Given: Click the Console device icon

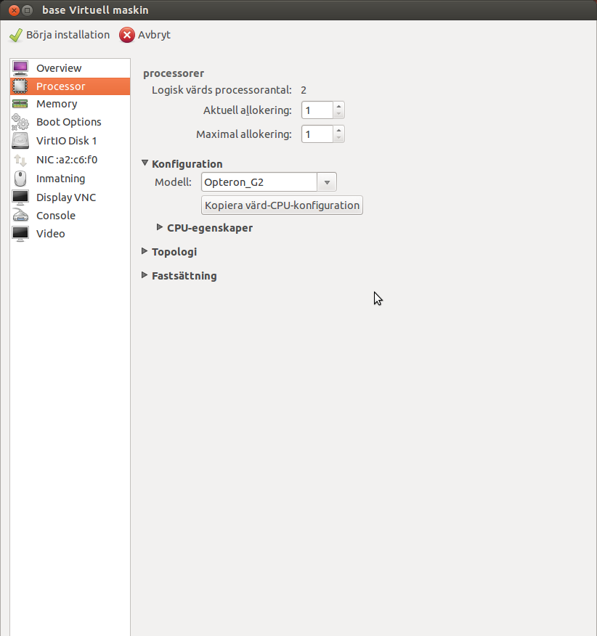Looking at the screenshot, I should click(x=20, y=216).
